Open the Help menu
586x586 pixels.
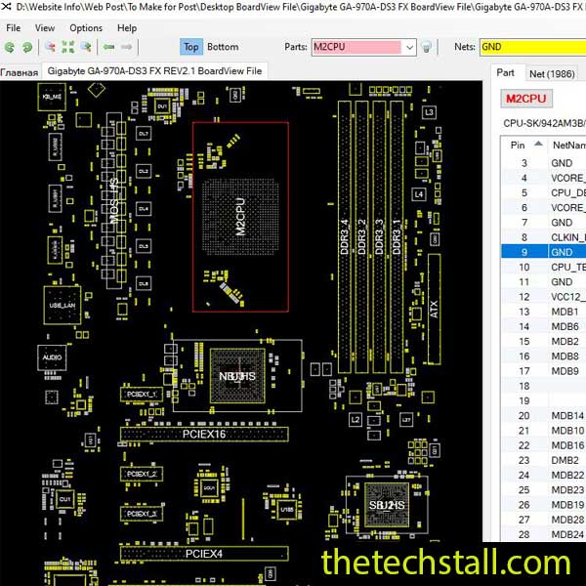click(127, 28)
